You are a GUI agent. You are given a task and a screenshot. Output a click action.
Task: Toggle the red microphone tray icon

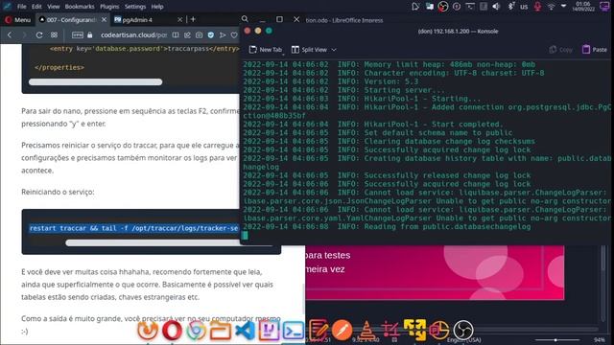click(537, 7)
